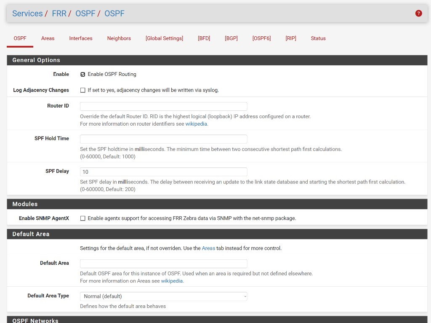Select the BFD tab
Viewport: 431px width, 323px height.
204,38
